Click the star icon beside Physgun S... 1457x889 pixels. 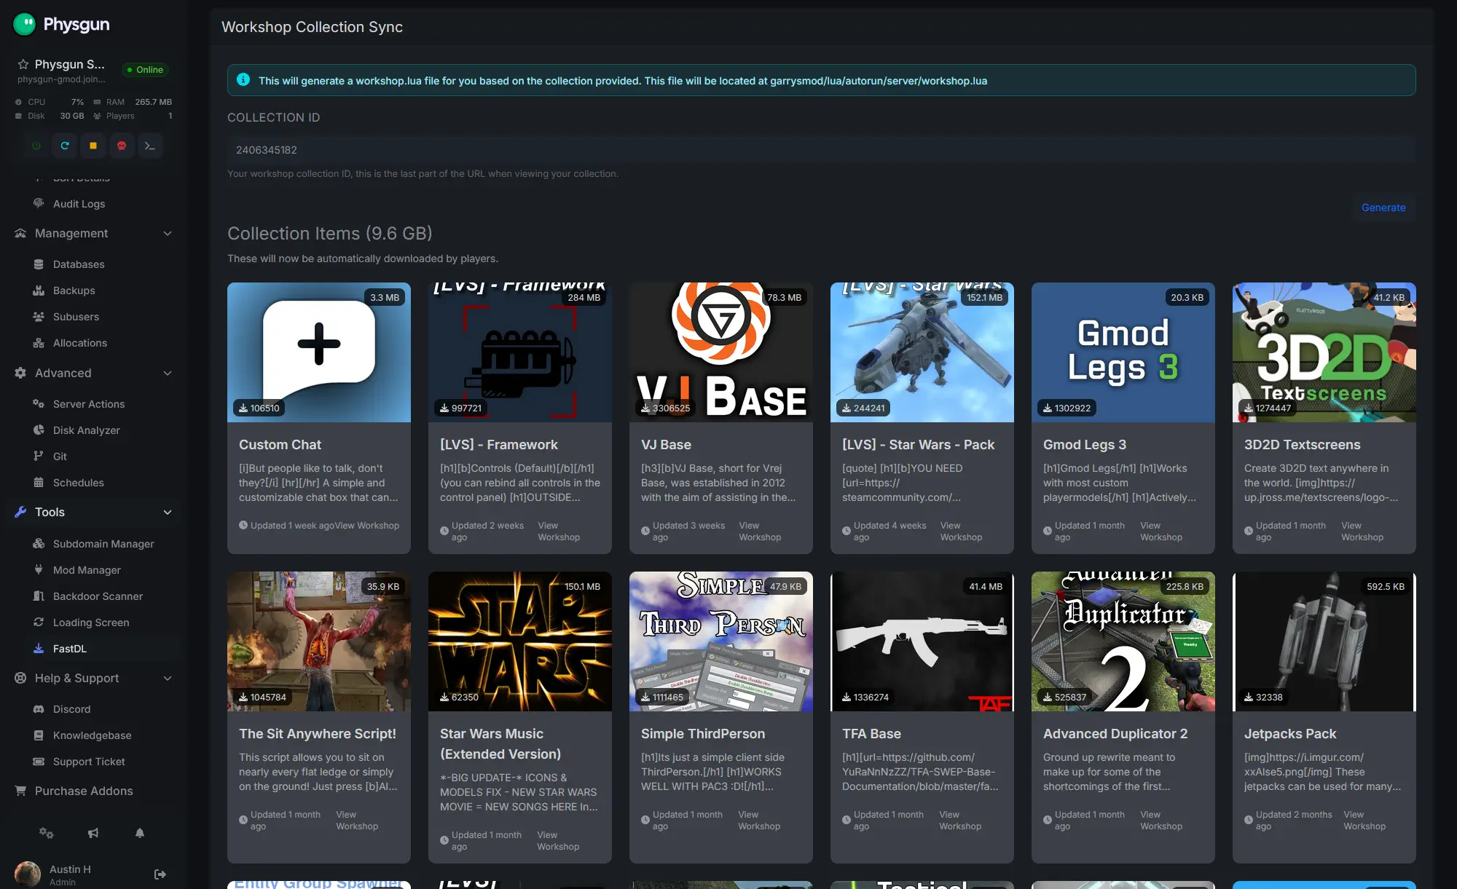[x=23, y=64]
